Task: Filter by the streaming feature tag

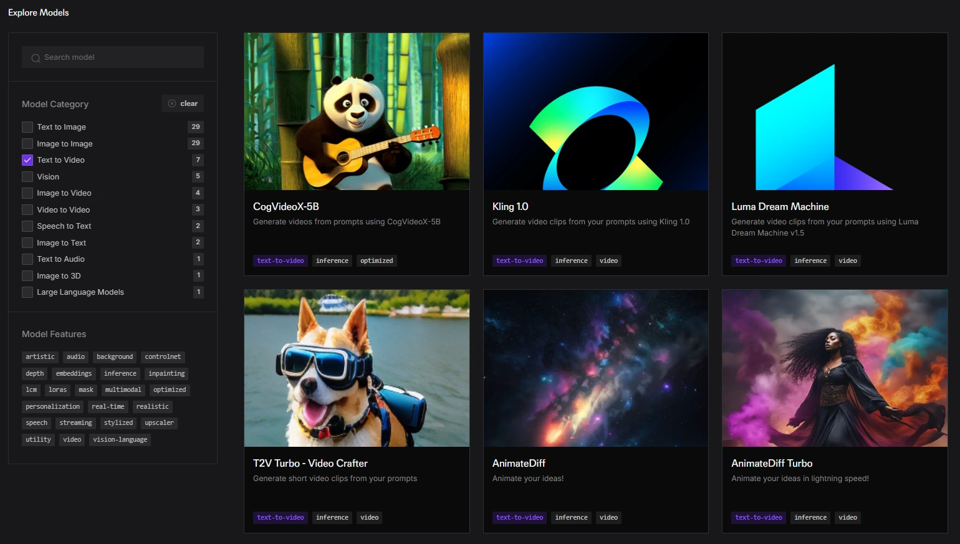Action: 75,423
